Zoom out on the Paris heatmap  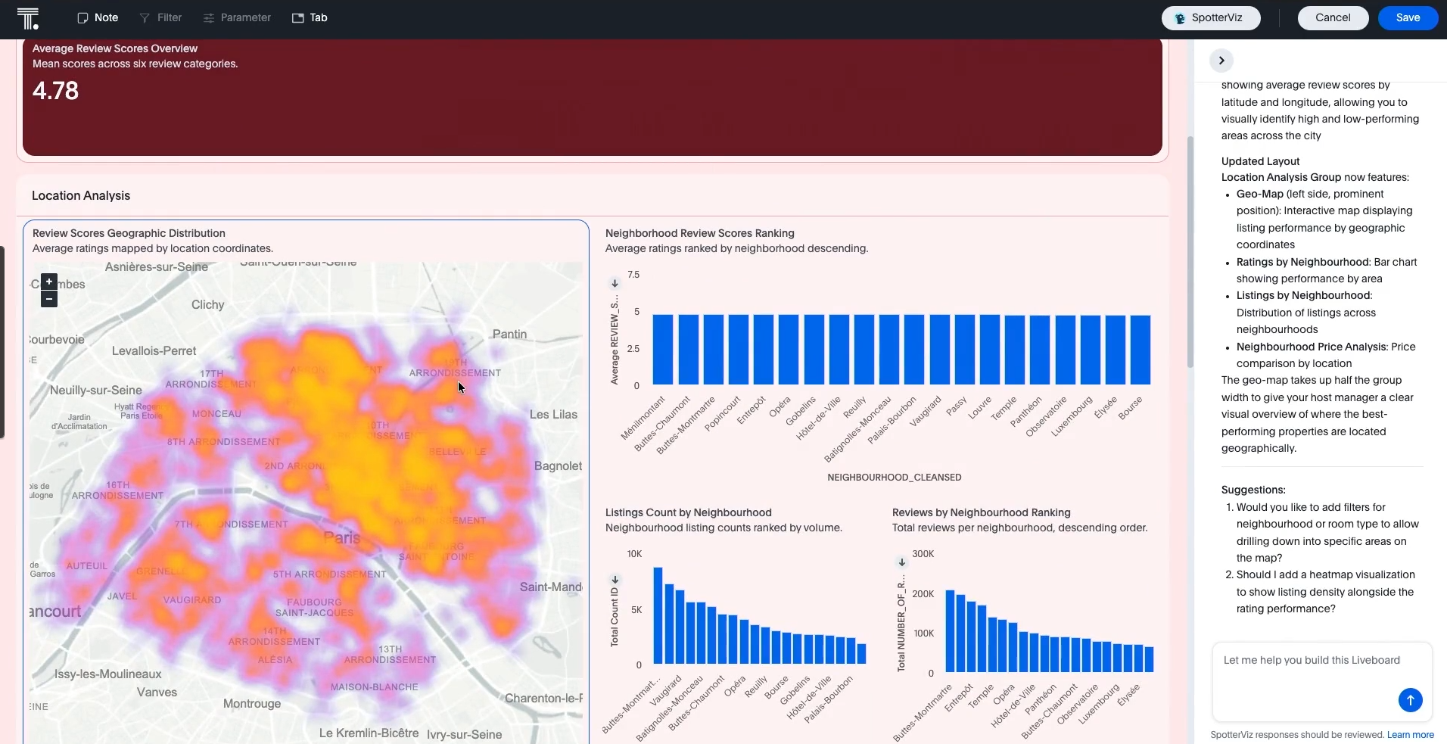click(49, 299)
